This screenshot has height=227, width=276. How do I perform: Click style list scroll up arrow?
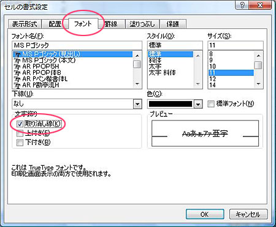(197, 56)
